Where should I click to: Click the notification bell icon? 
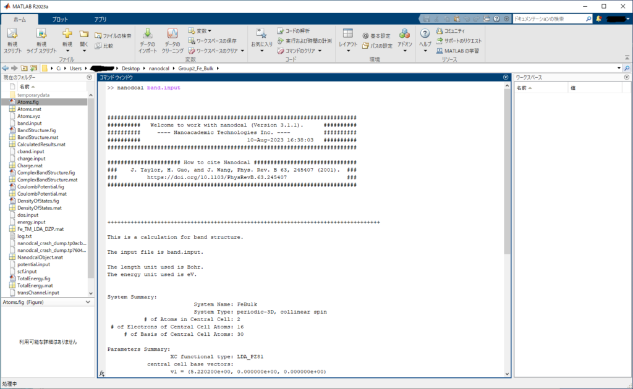[x=598, y=19]
